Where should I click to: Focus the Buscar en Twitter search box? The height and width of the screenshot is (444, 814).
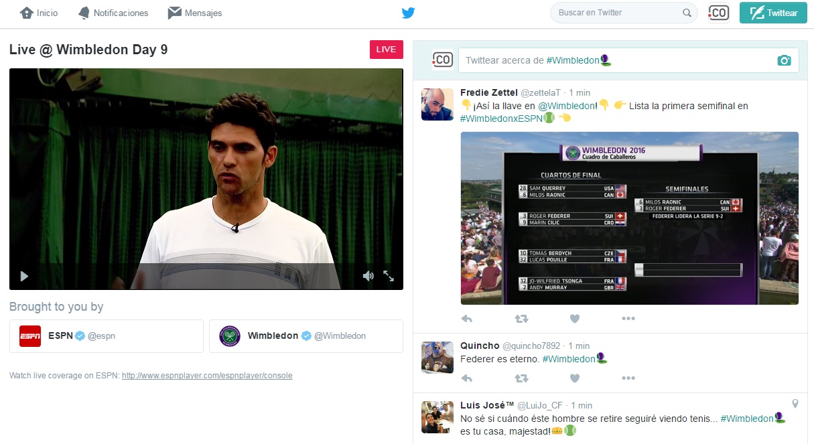pos(624,13)
